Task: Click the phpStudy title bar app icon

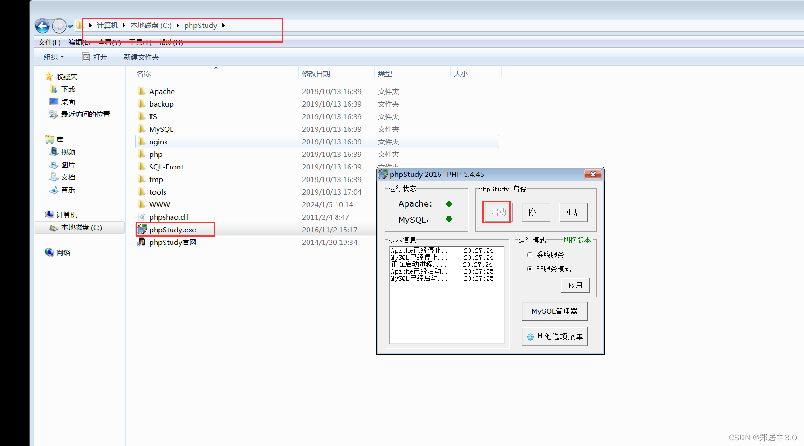Action: [383, 174]
